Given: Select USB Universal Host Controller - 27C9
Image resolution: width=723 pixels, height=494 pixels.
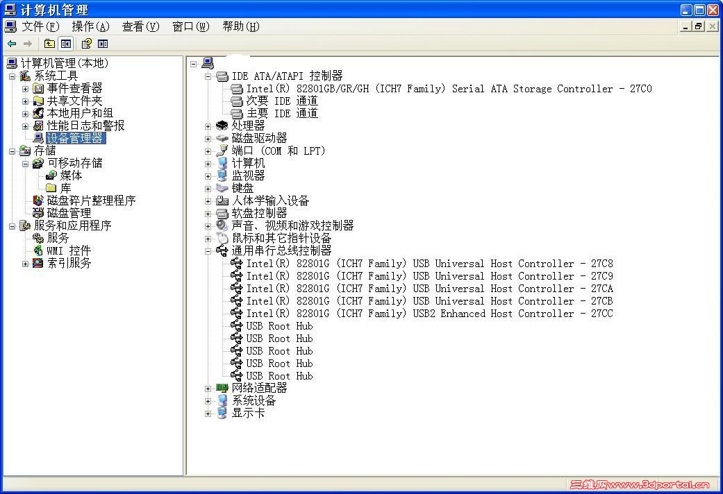Looking at the screenshot, I should 430,275.
